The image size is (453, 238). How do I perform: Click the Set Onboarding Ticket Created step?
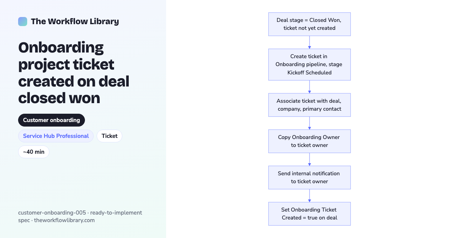pyautogui.click(x=310, y=214)
